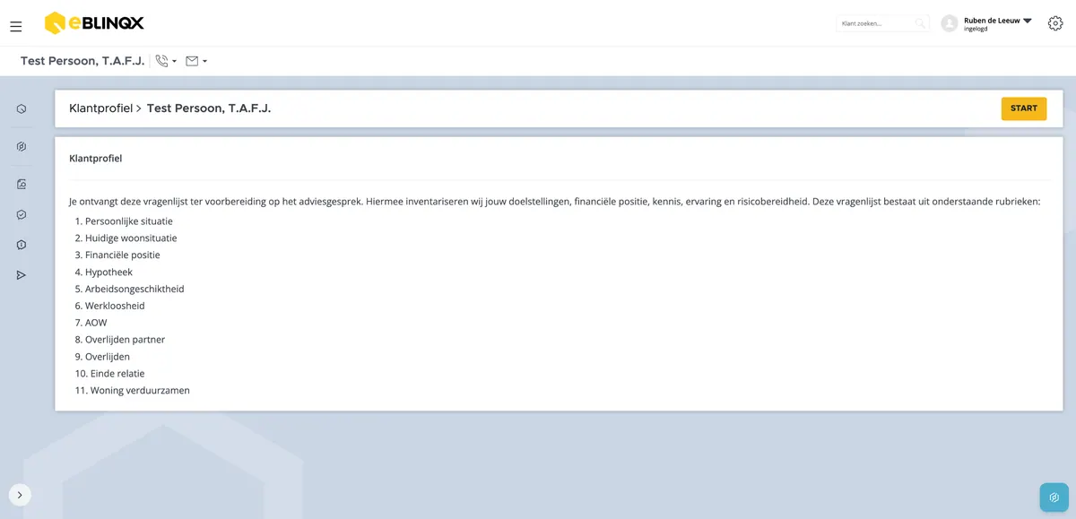Focus the 'Klant zoeken...' search field

click(882, 23)
